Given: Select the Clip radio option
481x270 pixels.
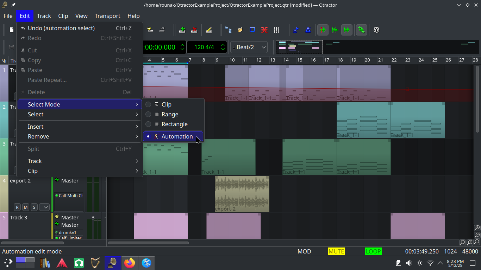Looking at the screenshot, I should pos(166,104).
